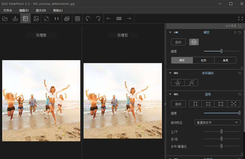Click the crop tool icon in the toolbar
Image resolution: width=245 pixels, height=159 pixels.
point(67,19)
